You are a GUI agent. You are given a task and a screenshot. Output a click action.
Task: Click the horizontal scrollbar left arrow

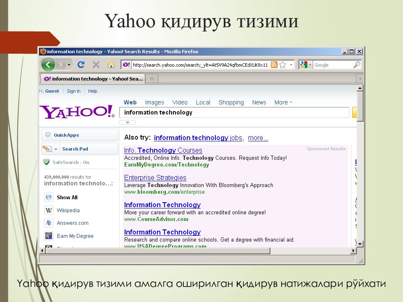click(42, 251)
